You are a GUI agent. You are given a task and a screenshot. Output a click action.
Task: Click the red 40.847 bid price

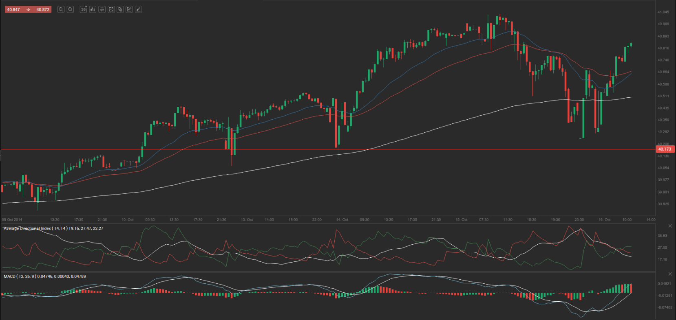click(x=13, y=9)
